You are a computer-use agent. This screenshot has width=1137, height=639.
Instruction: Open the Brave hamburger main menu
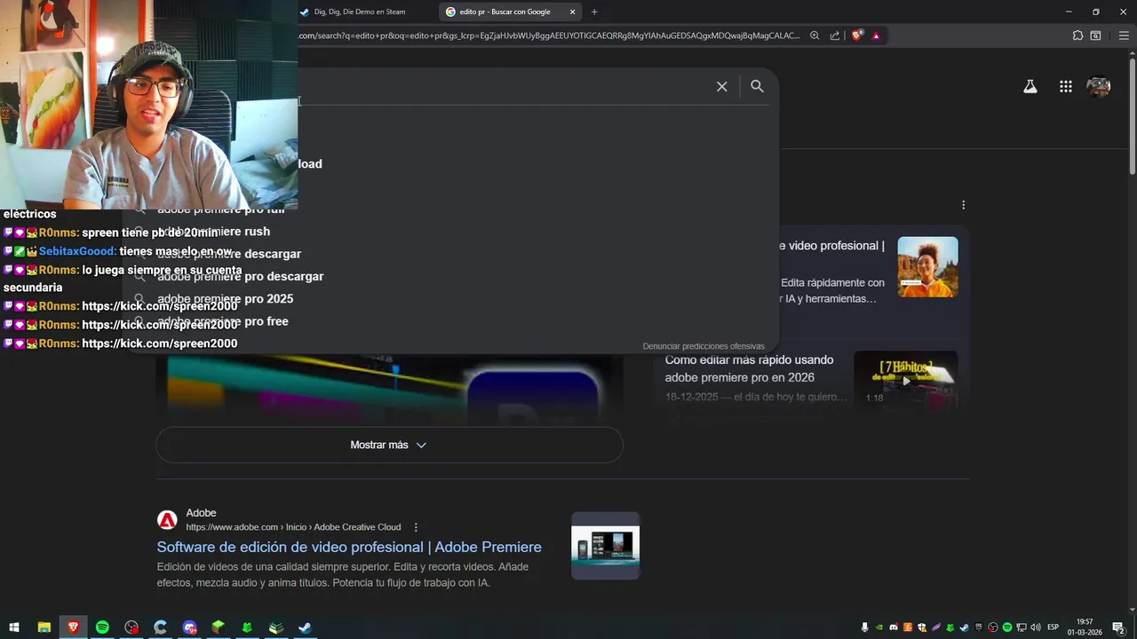[x=1124, y=35]
